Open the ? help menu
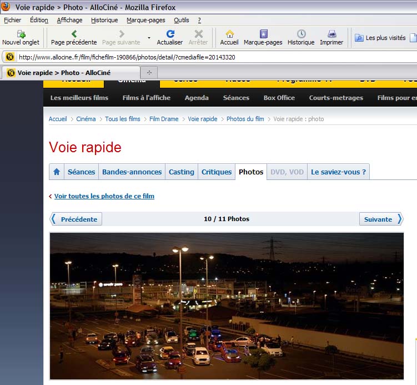 pyautogui.click(x=199, y=20)
